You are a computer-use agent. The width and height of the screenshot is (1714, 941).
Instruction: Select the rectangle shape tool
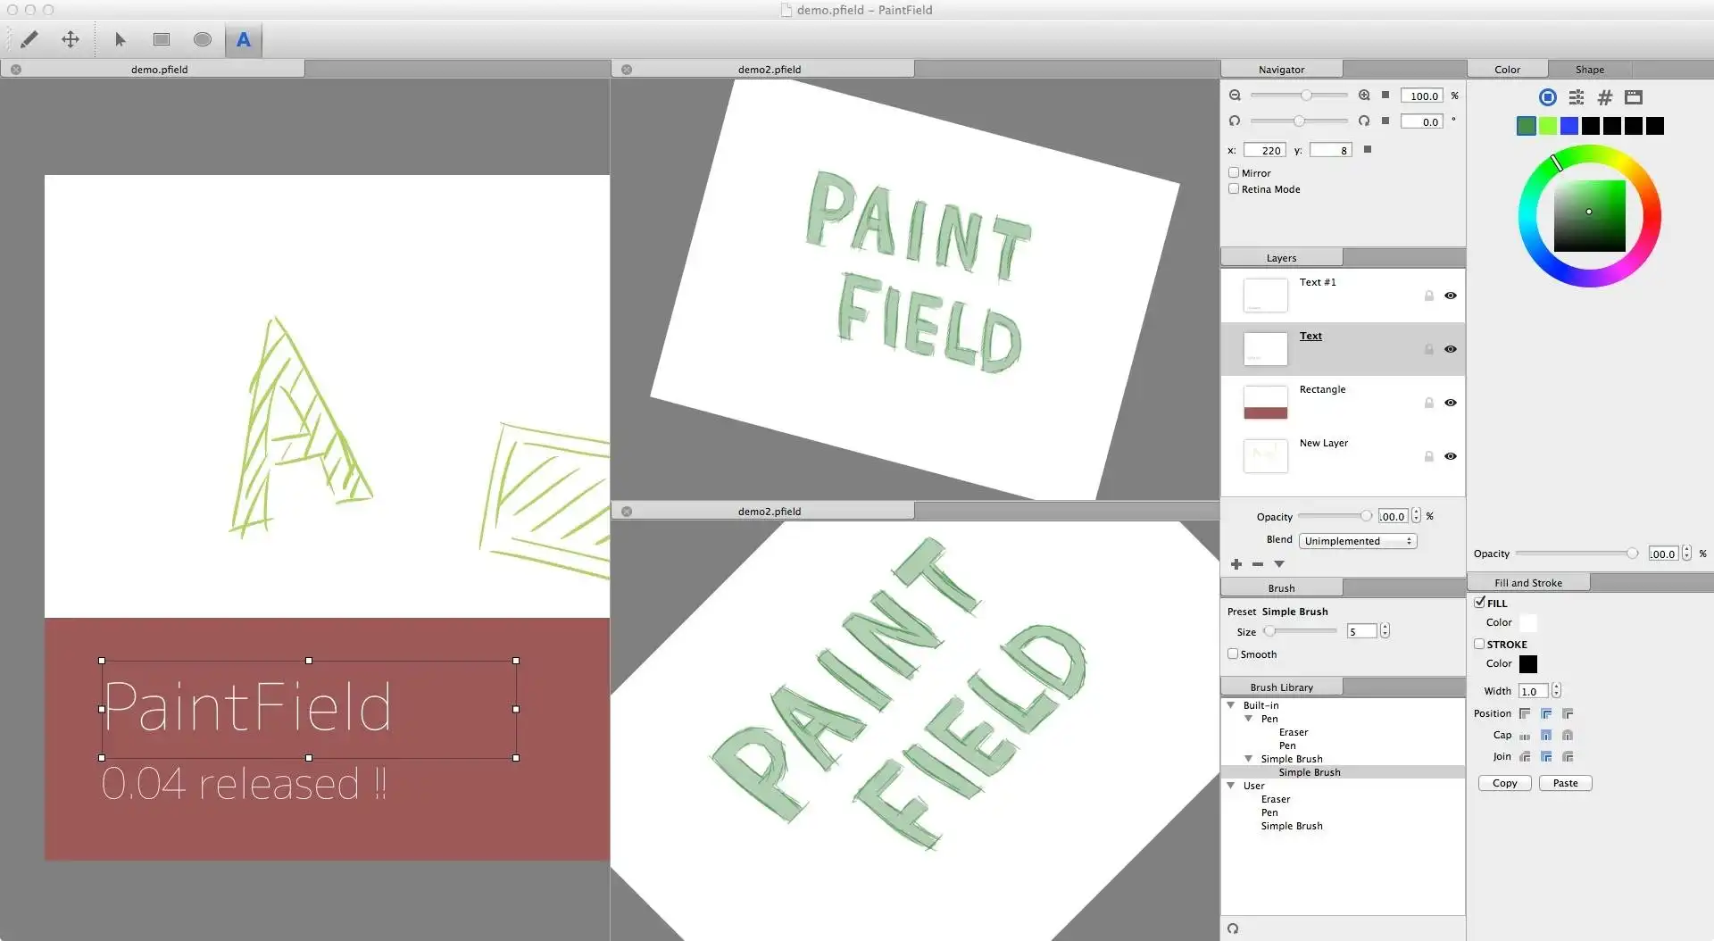click(162, 39)
